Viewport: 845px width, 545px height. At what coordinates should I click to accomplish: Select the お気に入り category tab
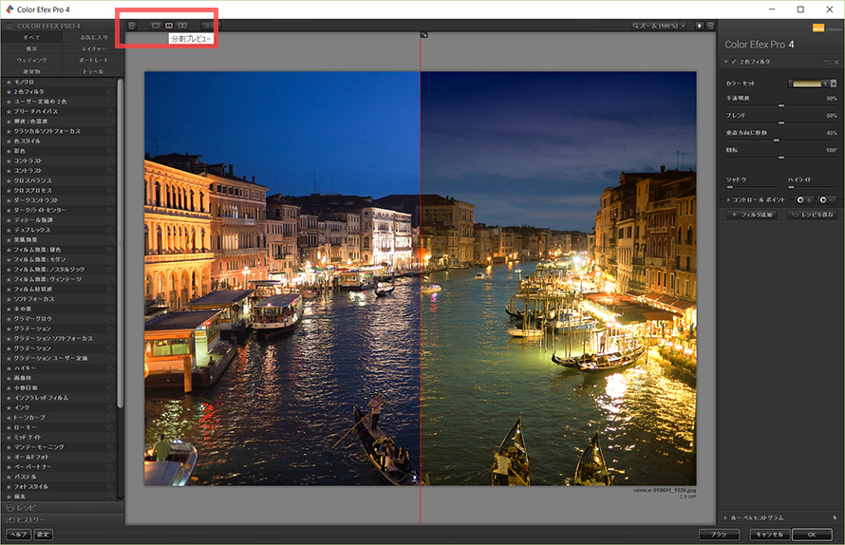coord(94,37)
